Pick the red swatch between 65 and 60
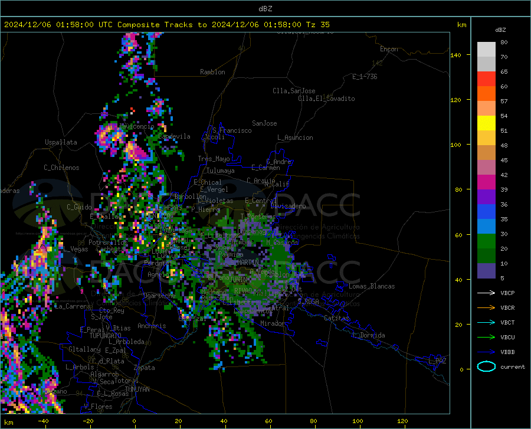Image resolution: width=531 pixels, height=429 pixels. 486,79
